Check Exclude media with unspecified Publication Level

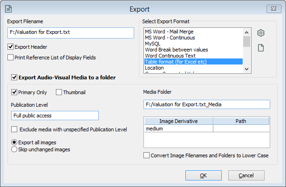(14, 129)
